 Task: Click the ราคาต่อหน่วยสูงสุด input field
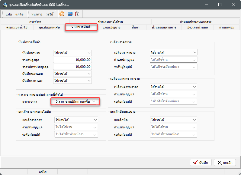tap(72, 67)
